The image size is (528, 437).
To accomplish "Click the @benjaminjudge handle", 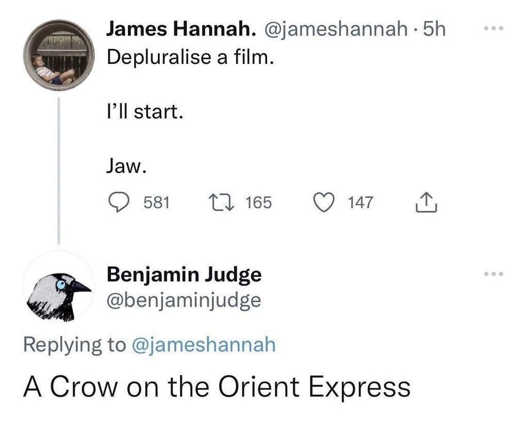I will (184, 299).
